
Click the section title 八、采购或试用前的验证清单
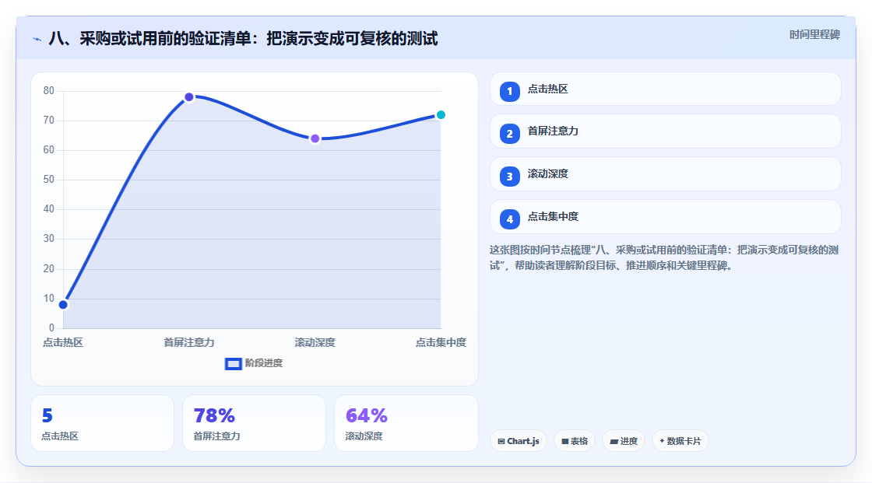tap(243, 38)
